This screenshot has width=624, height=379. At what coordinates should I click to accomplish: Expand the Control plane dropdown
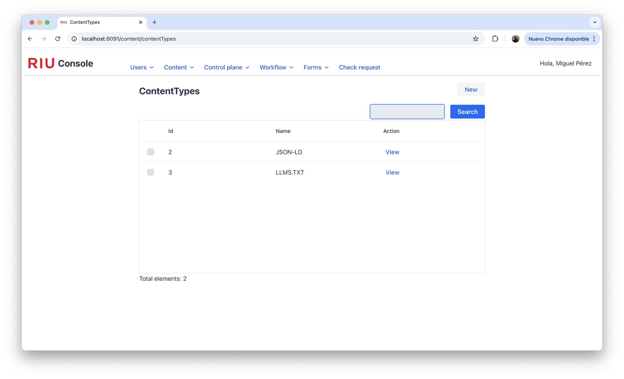pos(227,67)
